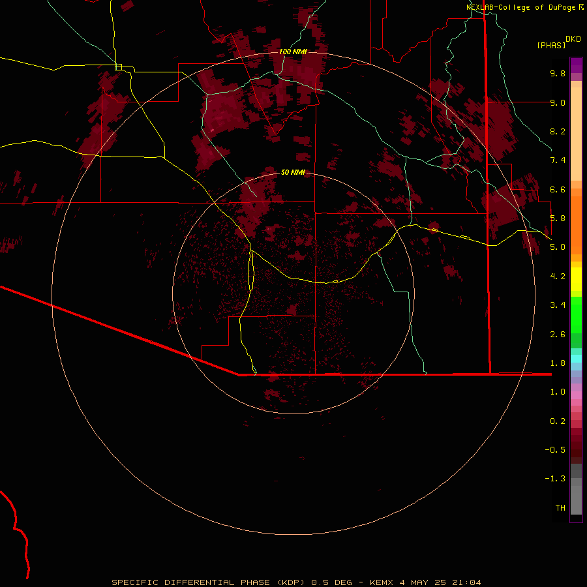Select the 5.8 value on color scale

tap(558, 218)
